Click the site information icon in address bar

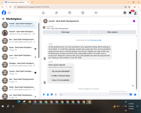(x=15, y=7)
